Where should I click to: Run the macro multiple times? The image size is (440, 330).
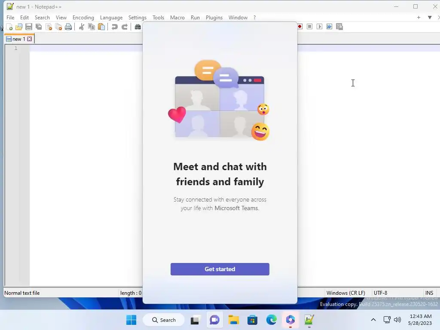pos(329,27)
